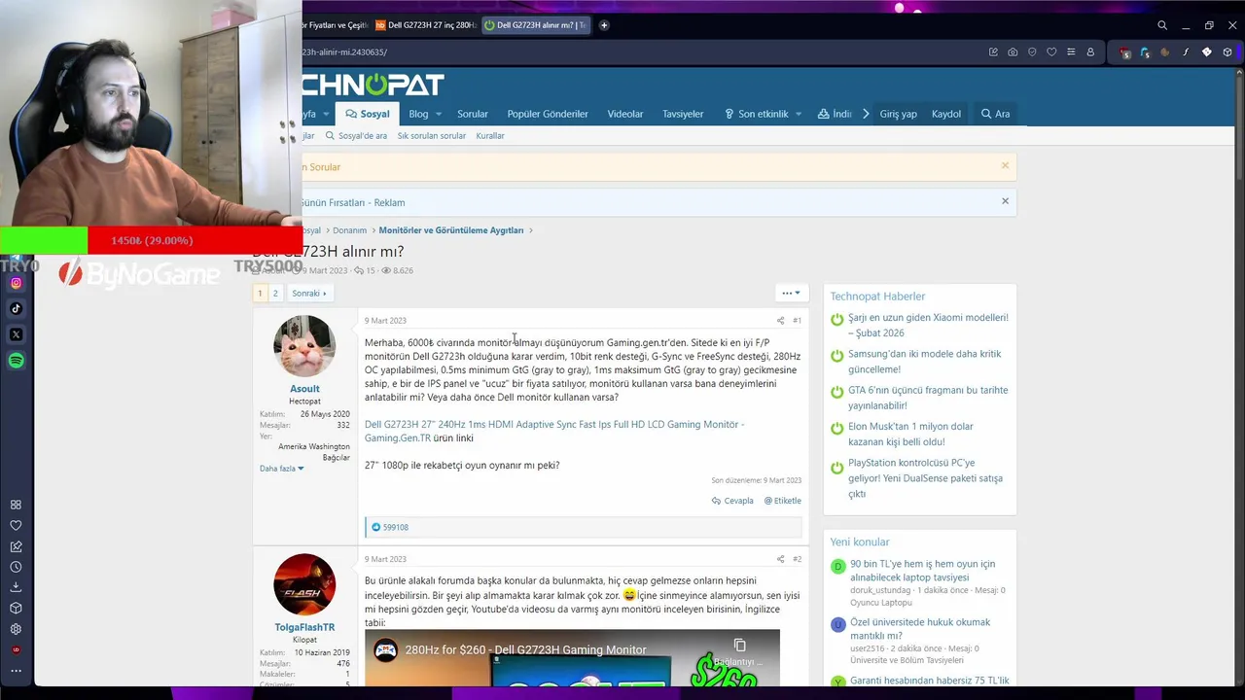Open extensions cube icon in sidebar
This screenshot has height=700, width=1245.
pos(16,609)
